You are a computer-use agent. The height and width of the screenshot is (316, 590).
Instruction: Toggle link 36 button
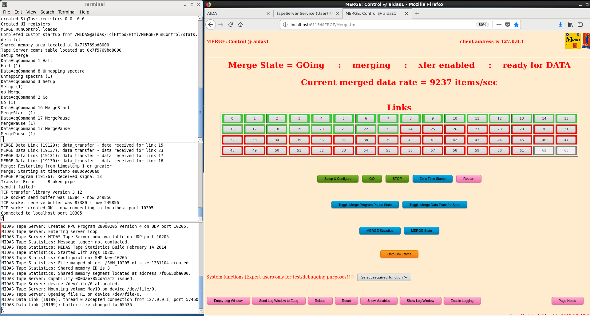(321, 140)
